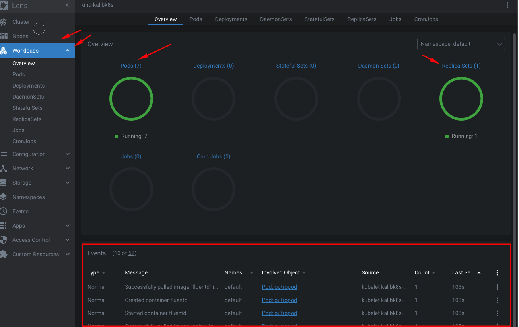
Task: Click the Access Control shield icon
Action: tap(4, 240)
